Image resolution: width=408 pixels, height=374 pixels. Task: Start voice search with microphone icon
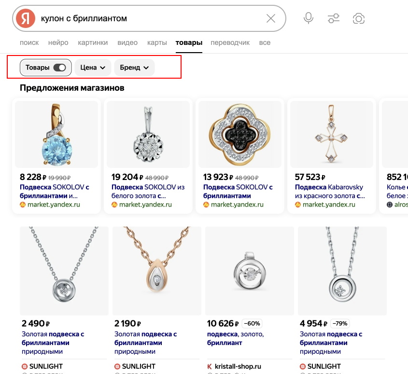point(309,18)
